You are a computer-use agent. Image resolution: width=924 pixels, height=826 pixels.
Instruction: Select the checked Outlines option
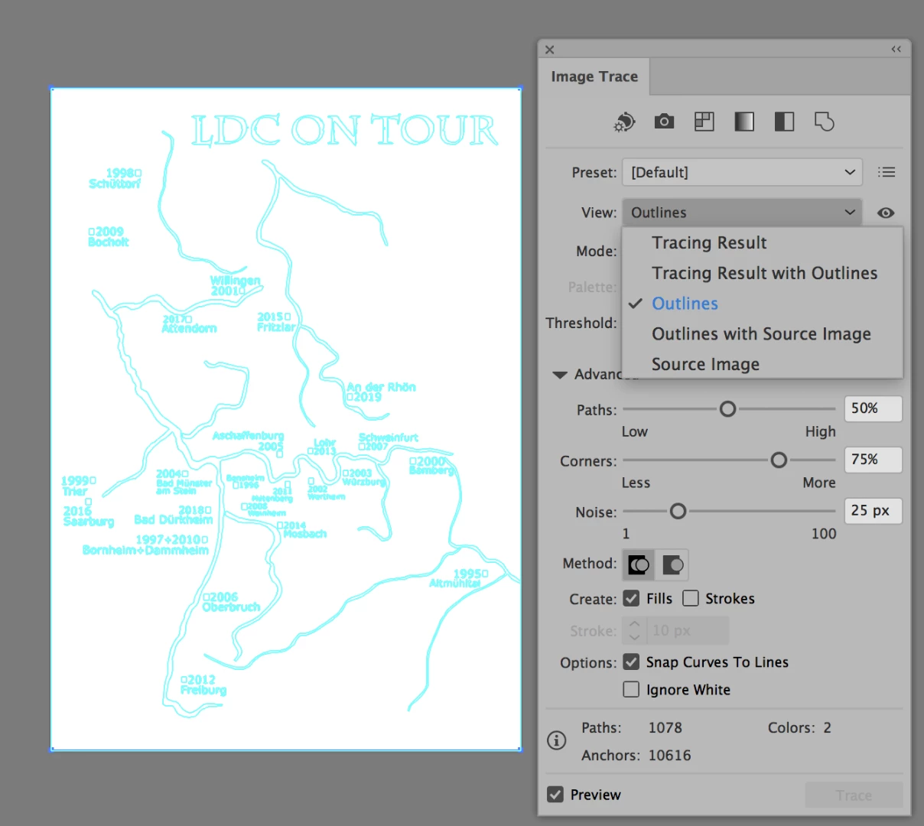coord(685,304)
